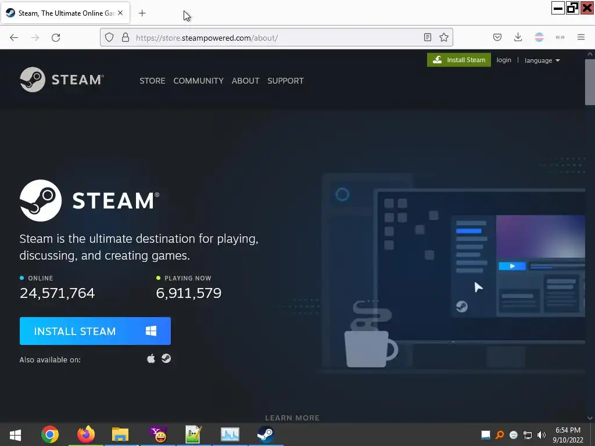Viewport: 595px width, 446px height.
Task: Close the Steam browser tab
Action: tap(120, 13)
